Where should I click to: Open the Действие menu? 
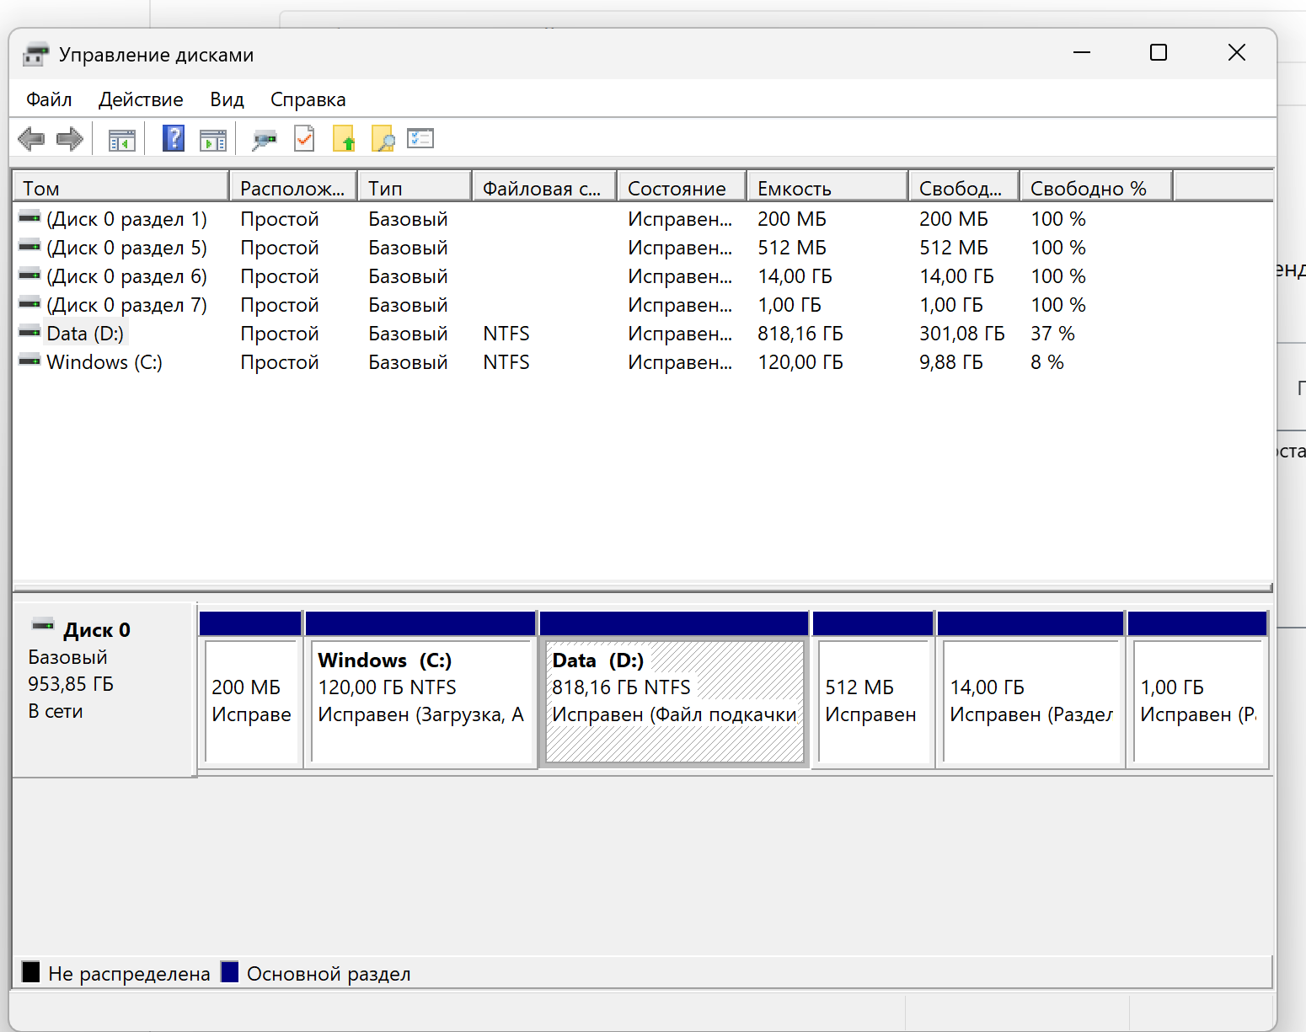[x=141, y=99]
